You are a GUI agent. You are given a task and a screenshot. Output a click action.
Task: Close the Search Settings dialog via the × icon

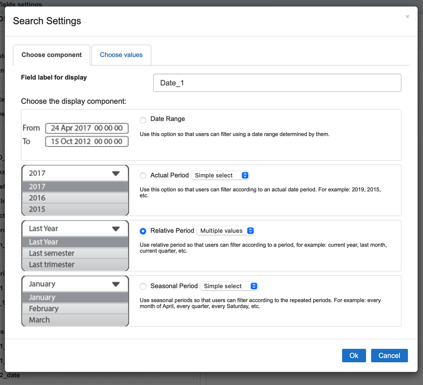tap(407, 17)
